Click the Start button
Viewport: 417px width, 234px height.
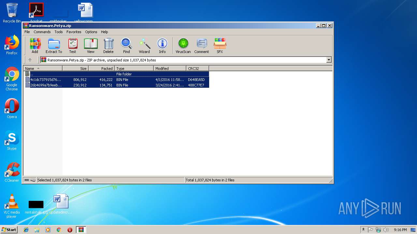pyautogui.click(x=9, y=230)
